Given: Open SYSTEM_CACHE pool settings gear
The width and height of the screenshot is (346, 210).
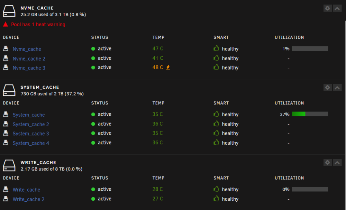Looking at the screenshot, I should tap(327, 87).
